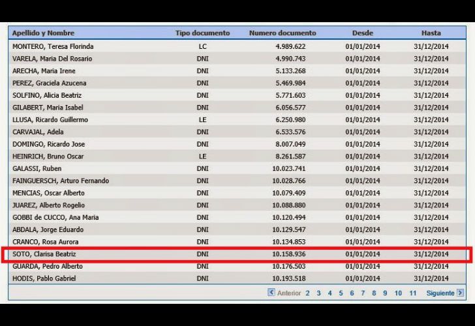The image size is (475, 326).
Task: Select MENCIAS, Oscar Alberto name
Action: (x=48, y=193)
